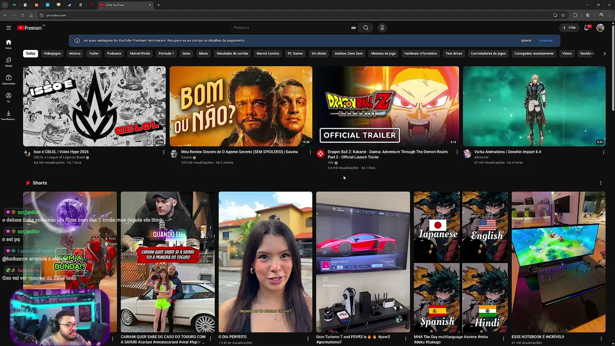Open the BOM ou NÃO video thumbnail
This screenshot has height=346, width=615.
tap(241, 106)
